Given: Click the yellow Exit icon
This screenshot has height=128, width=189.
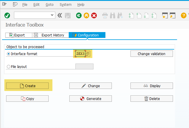Looking at the screenshot, I should pos(86,15).
